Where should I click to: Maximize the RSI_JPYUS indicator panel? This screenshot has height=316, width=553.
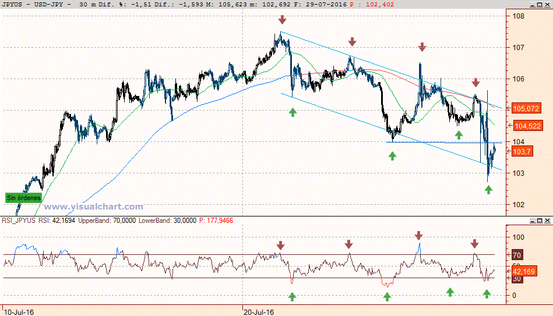[540, 221]
